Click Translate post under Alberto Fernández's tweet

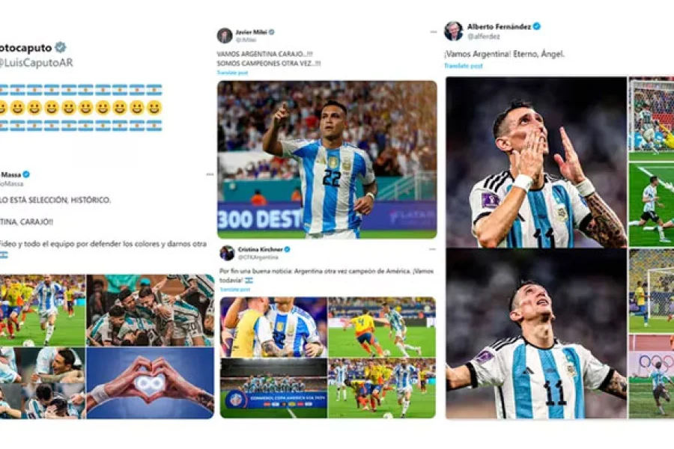pos(464,66)
